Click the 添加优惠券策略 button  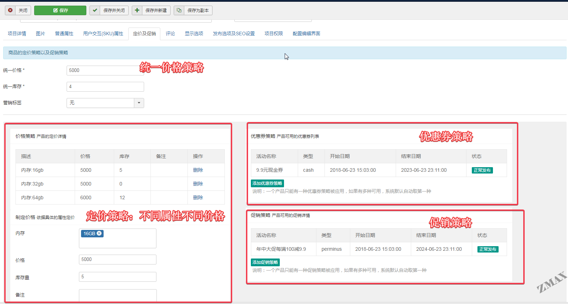(267, 183)
